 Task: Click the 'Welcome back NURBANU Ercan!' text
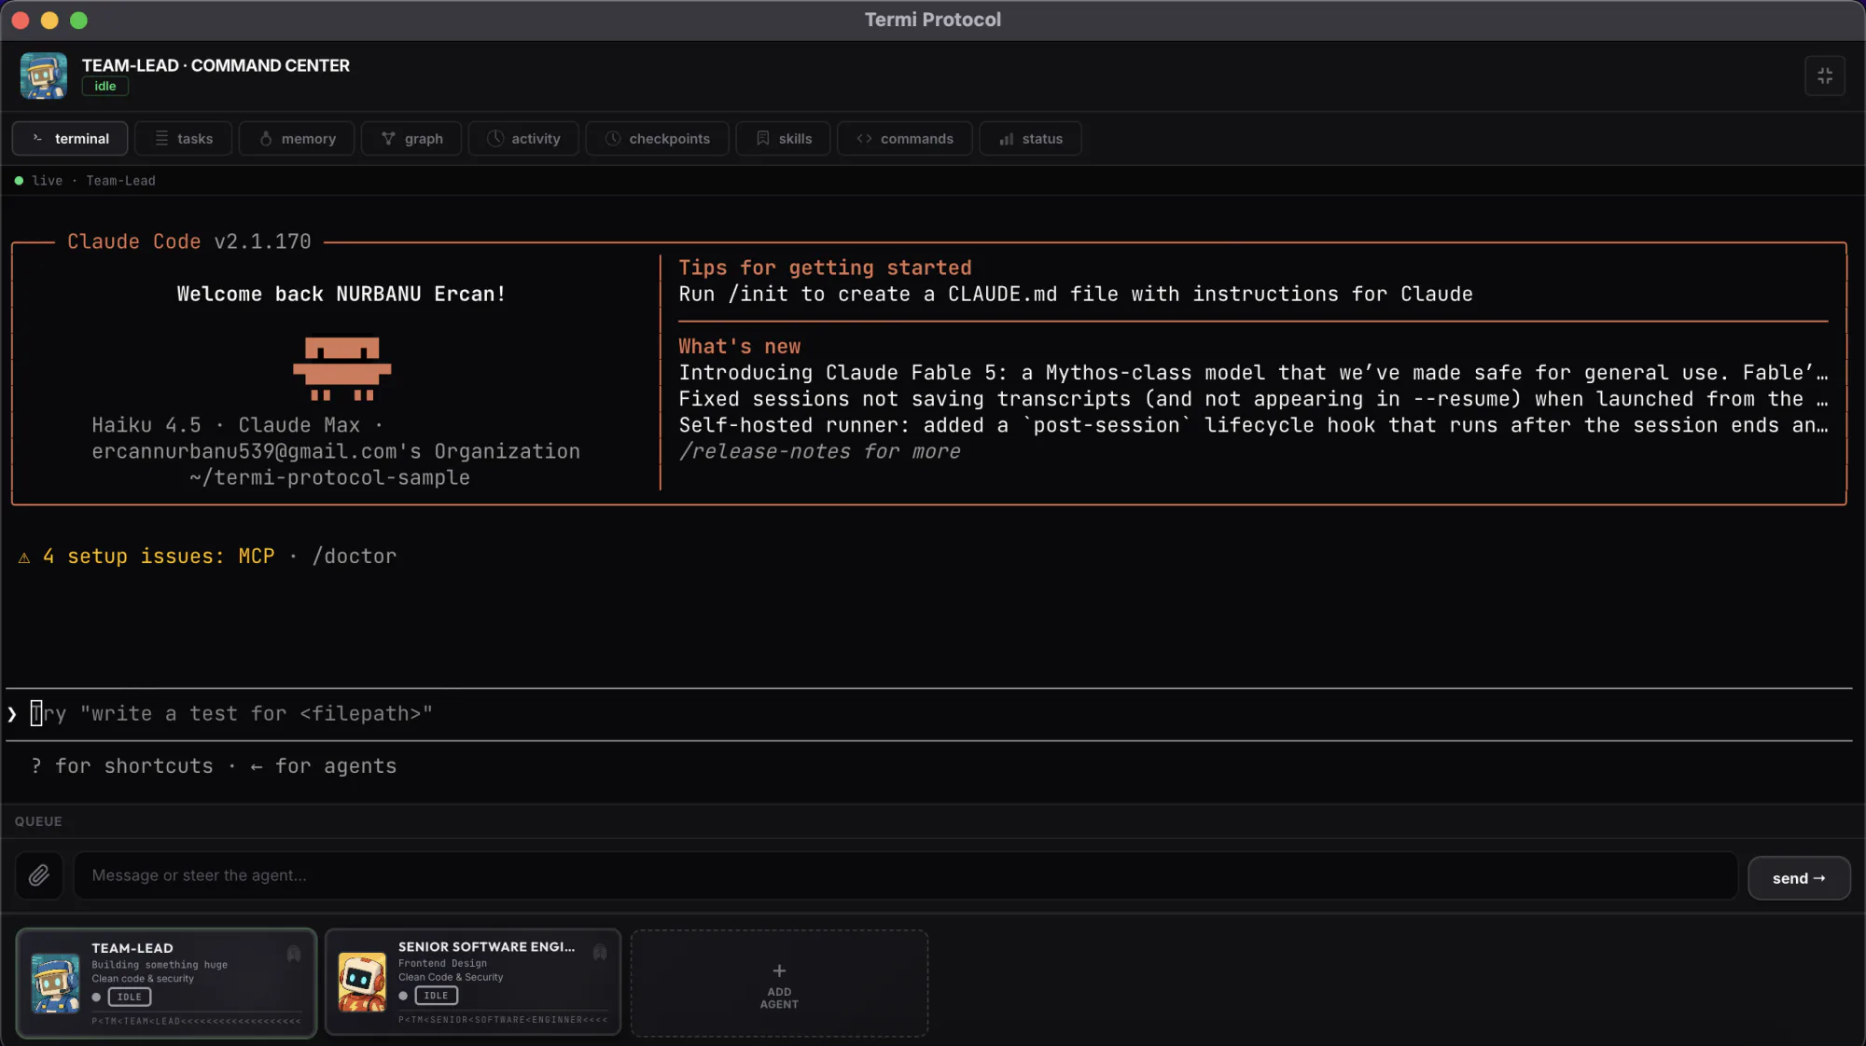coord(341,294)
